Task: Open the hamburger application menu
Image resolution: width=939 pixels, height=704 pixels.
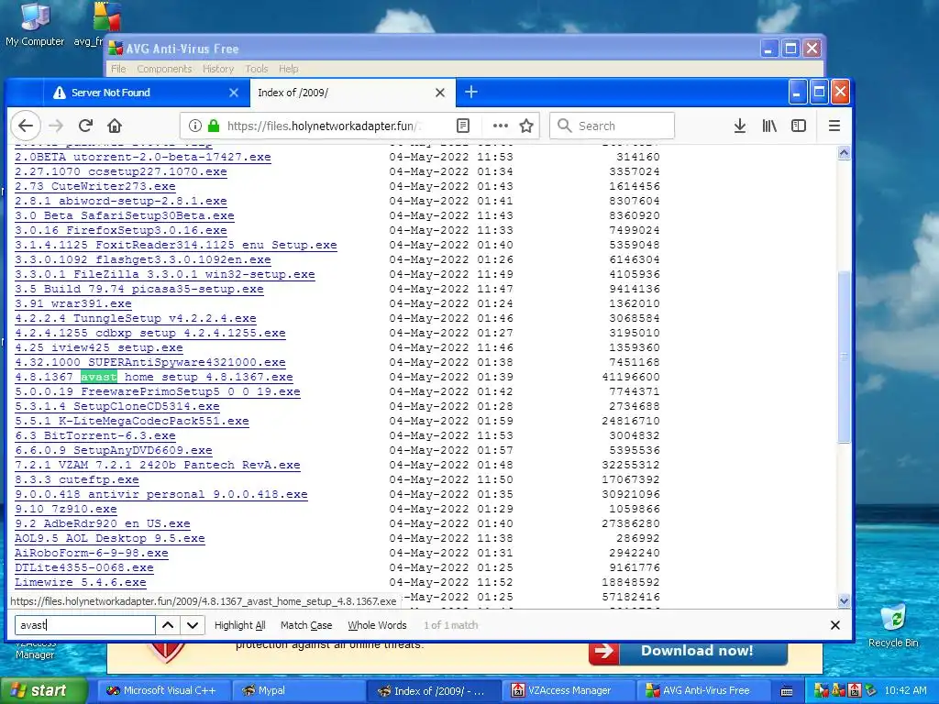Action: [x=834, y=126]
